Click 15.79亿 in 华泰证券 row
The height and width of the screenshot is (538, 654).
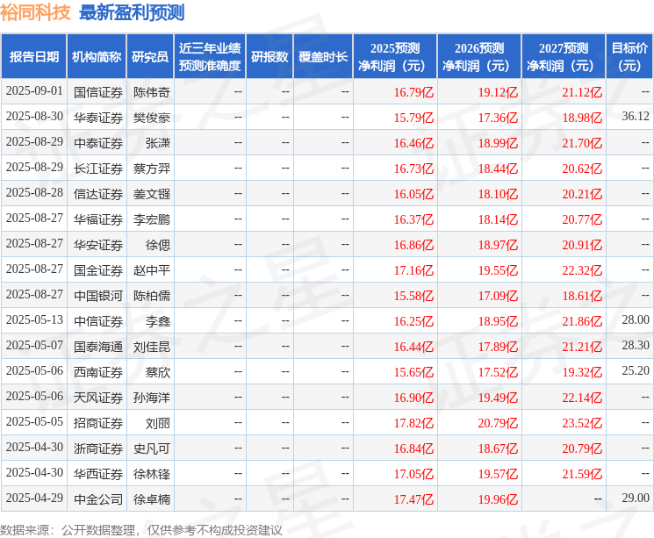413,118
